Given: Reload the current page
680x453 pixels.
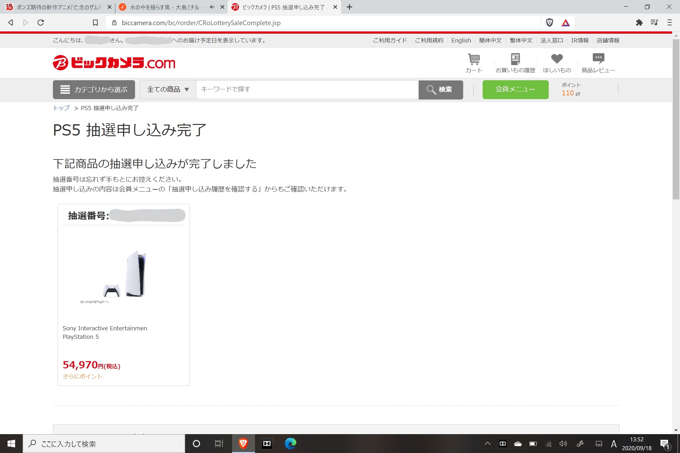Looking at the screenshot, I should pos(41,23).
